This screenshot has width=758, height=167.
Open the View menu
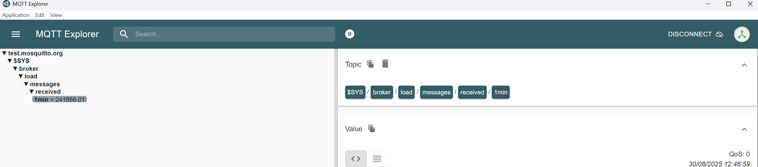tap(56, 15)
